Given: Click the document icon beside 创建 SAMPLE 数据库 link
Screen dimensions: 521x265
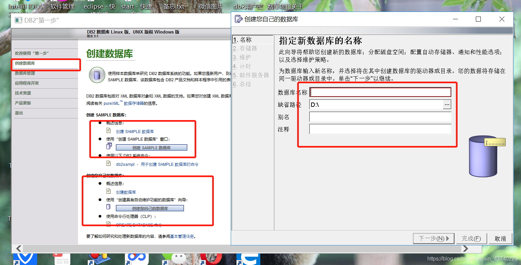Looking at the screenshot, I should click(109, 130).
